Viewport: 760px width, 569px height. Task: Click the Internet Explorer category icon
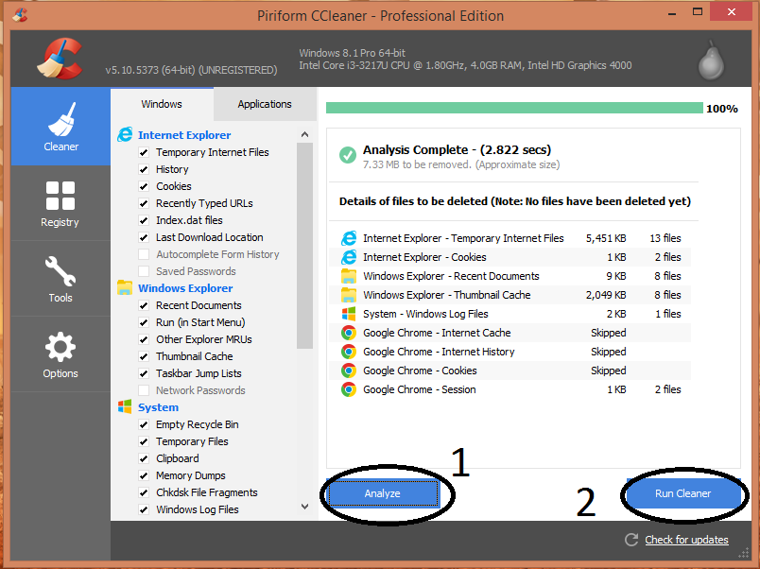tap(125, 134)
